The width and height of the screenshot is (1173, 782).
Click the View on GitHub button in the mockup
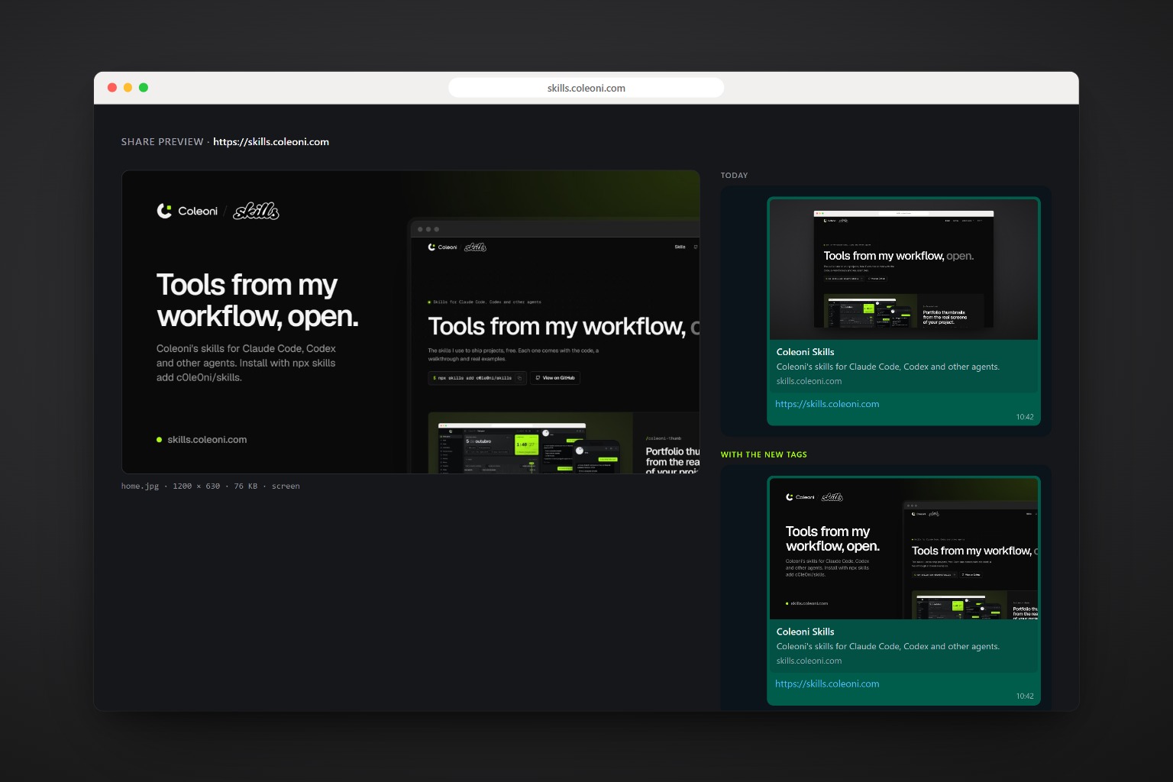coord(555,378)
